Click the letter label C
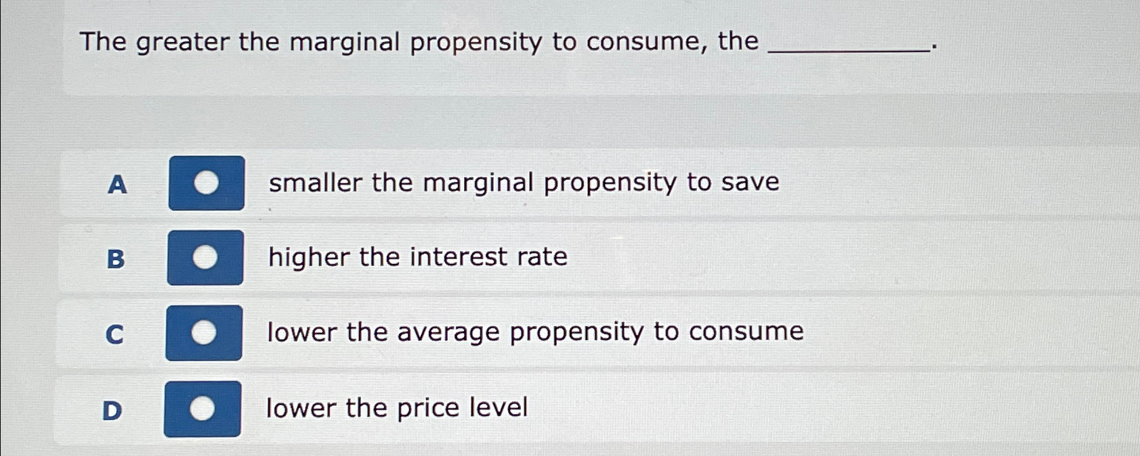This screenshot has width=1140, height=456. (115, 335)
